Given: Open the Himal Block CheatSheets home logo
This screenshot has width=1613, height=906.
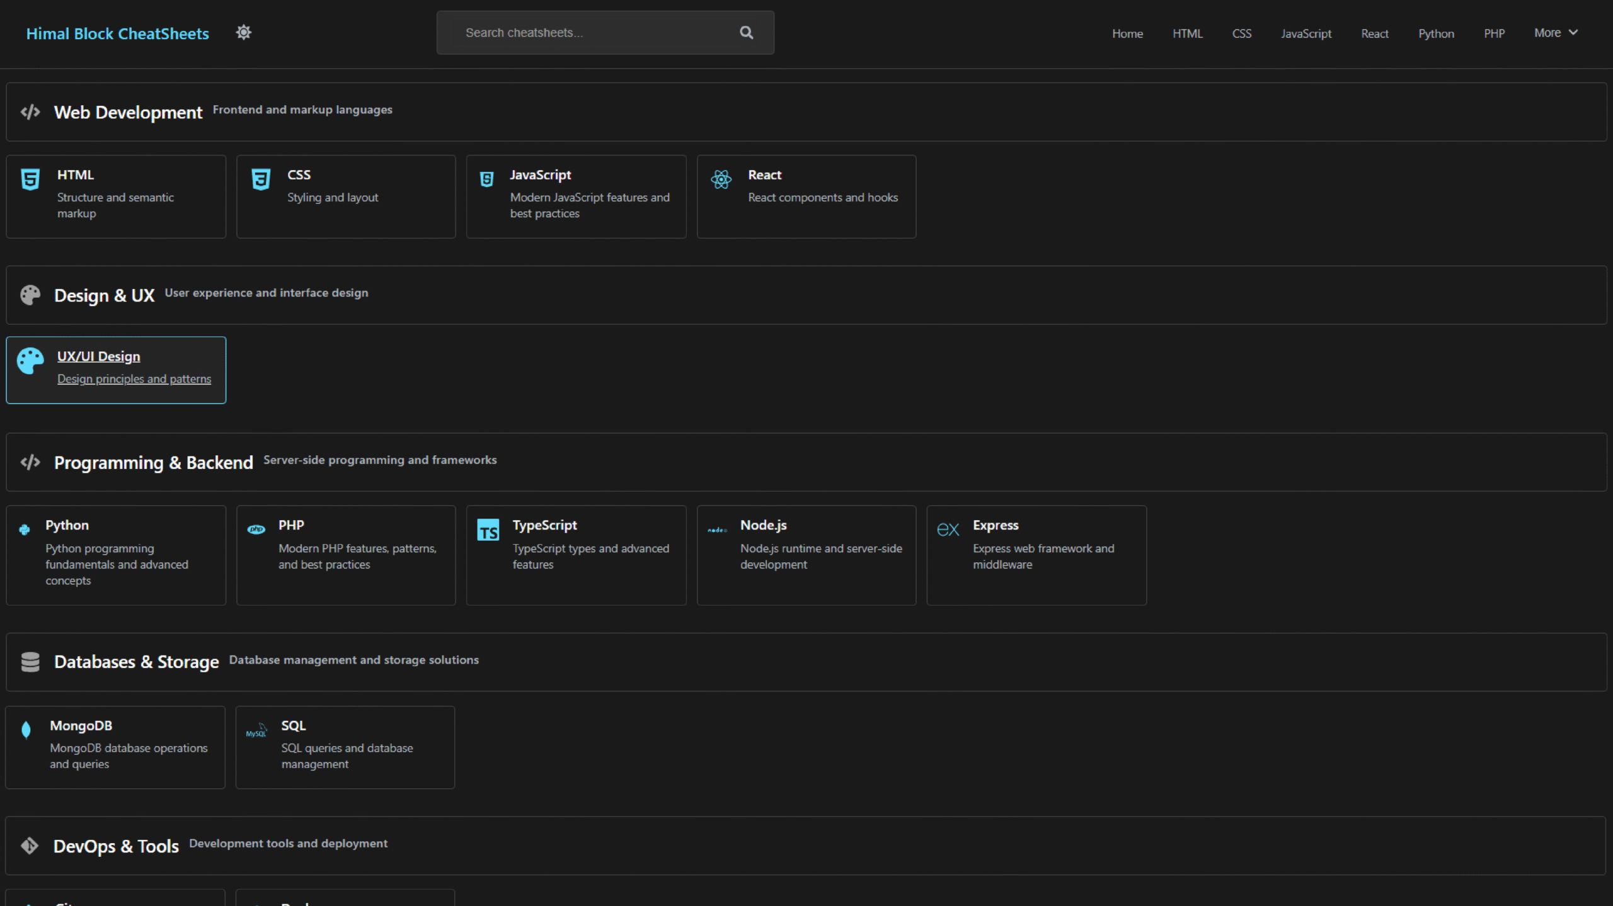Looking at the screenshot, I should click(x=117, y=33).
